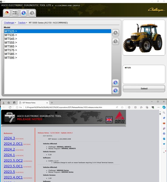This screenshot has width=167, height=182.
Task: Open release 2023.5.OC1 link
Action: coord(13,166)
